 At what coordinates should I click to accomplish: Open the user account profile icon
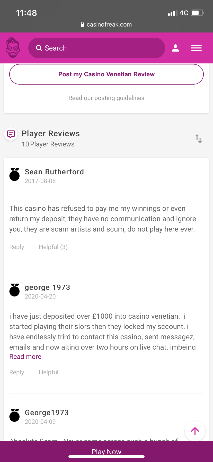175,48
